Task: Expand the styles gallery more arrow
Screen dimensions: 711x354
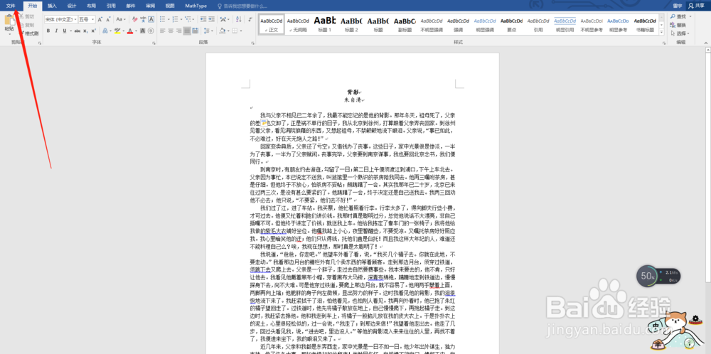Action: click(661, 31)
